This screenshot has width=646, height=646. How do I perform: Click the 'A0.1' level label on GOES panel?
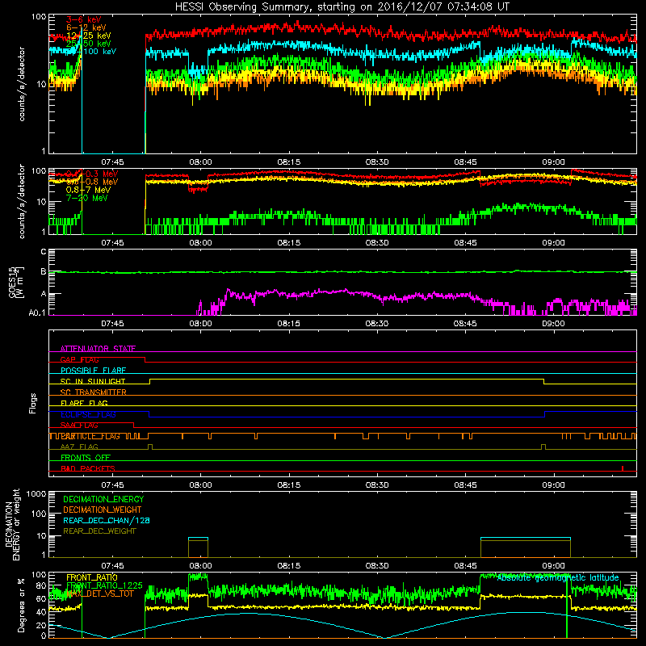pos(37,313)
